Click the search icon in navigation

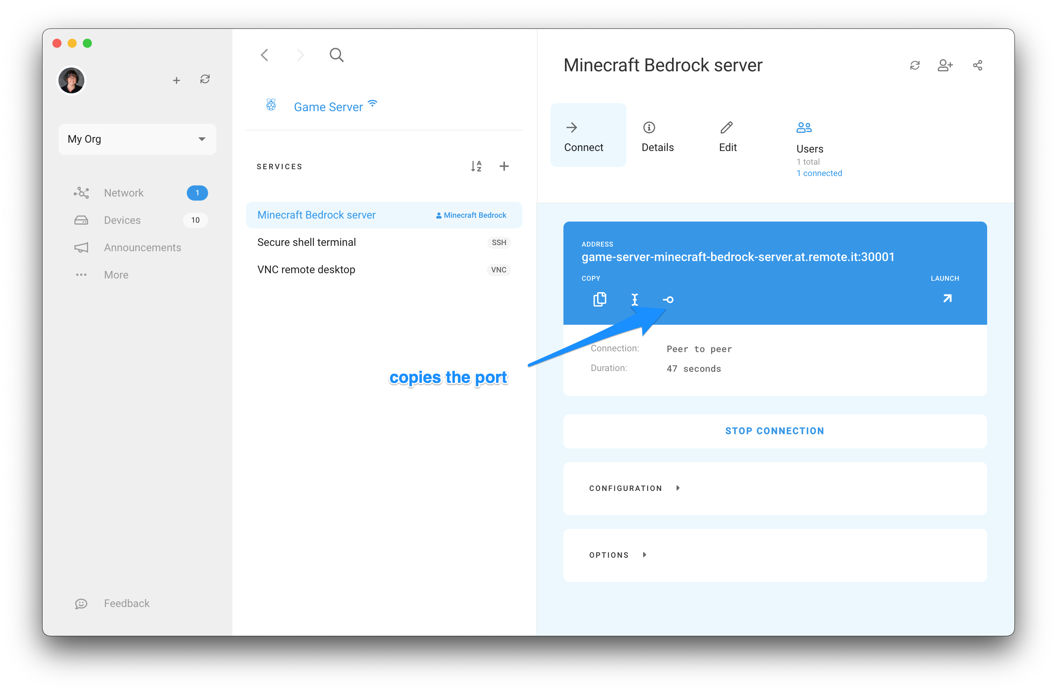[336, 55]
